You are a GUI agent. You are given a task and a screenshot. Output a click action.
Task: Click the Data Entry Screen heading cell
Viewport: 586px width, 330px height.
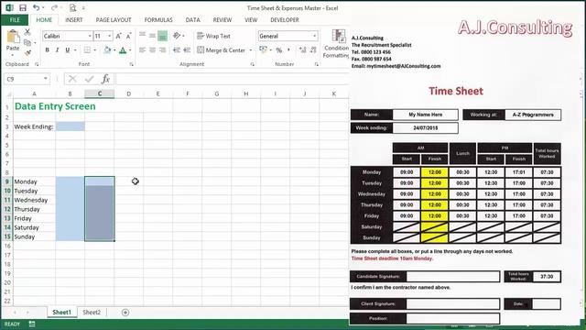(x=55, y=106)
